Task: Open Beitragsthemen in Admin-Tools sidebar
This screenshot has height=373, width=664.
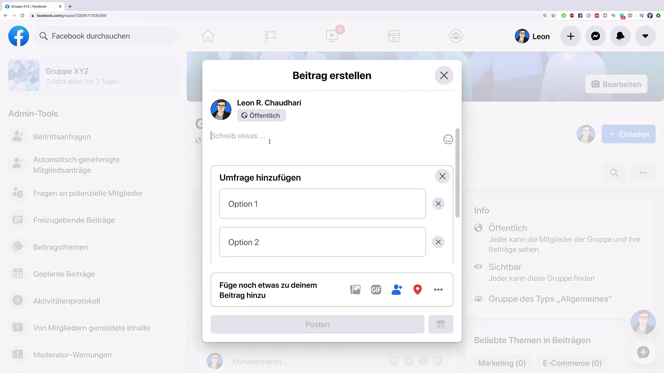Action: click(60, 247)
